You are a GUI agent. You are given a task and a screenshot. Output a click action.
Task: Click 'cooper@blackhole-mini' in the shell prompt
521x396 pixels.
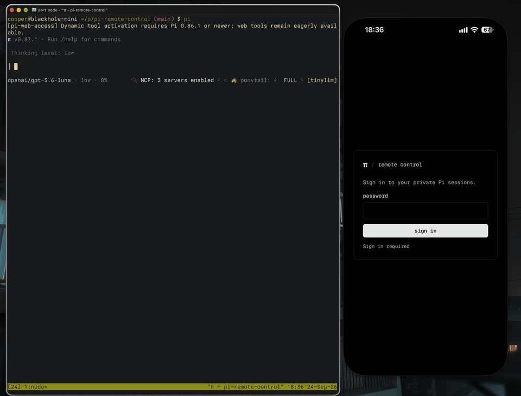42,19
